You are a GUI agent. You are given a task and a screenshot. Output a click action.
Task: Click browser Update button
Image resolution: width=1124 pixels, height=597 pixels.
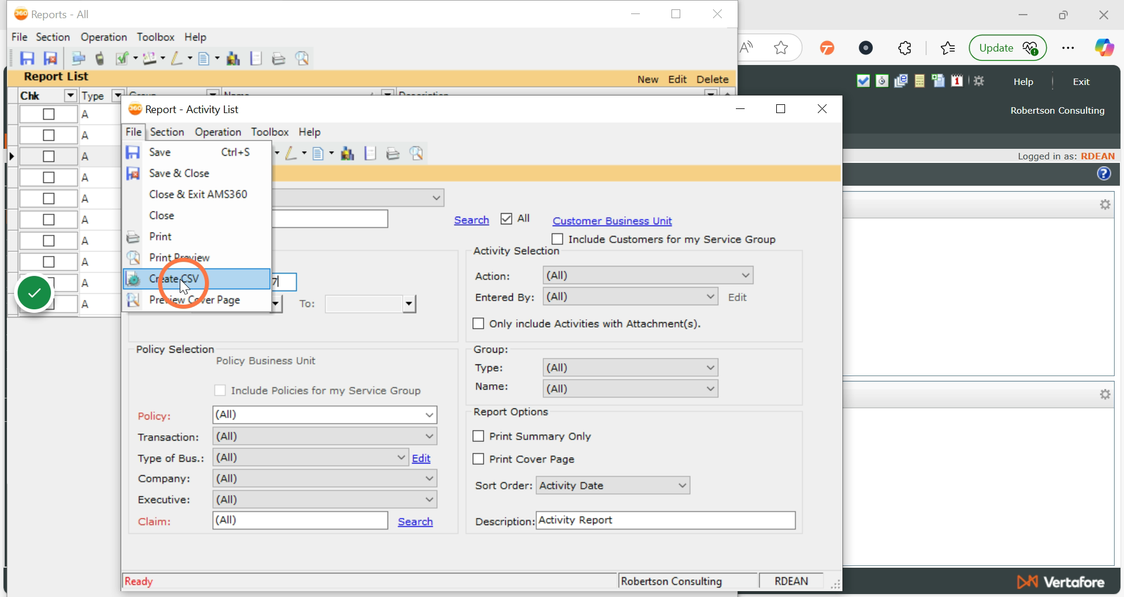click(x=1008, y=48)
